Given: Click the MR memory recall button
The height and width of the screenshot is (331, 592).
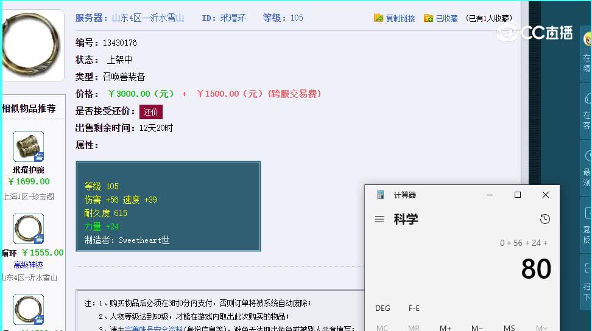Looking at the screenshot, I should [414, 329].
